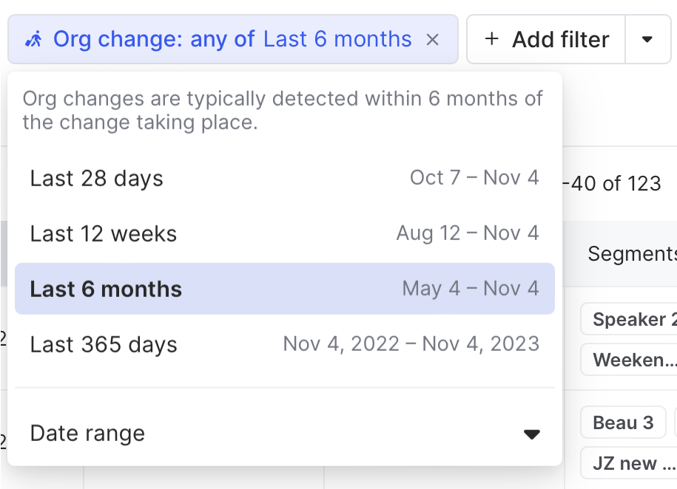Expand the Date range section

click(87, 434)
